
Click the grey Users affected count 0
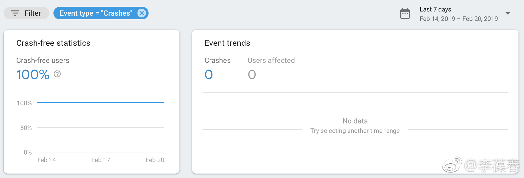[x=252, y=75]
